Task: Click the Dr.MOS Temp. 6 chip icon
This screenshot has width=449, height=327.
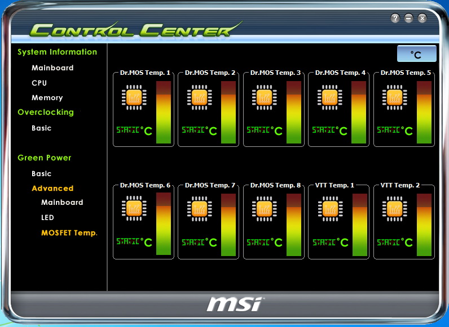Action: point(134,209)
